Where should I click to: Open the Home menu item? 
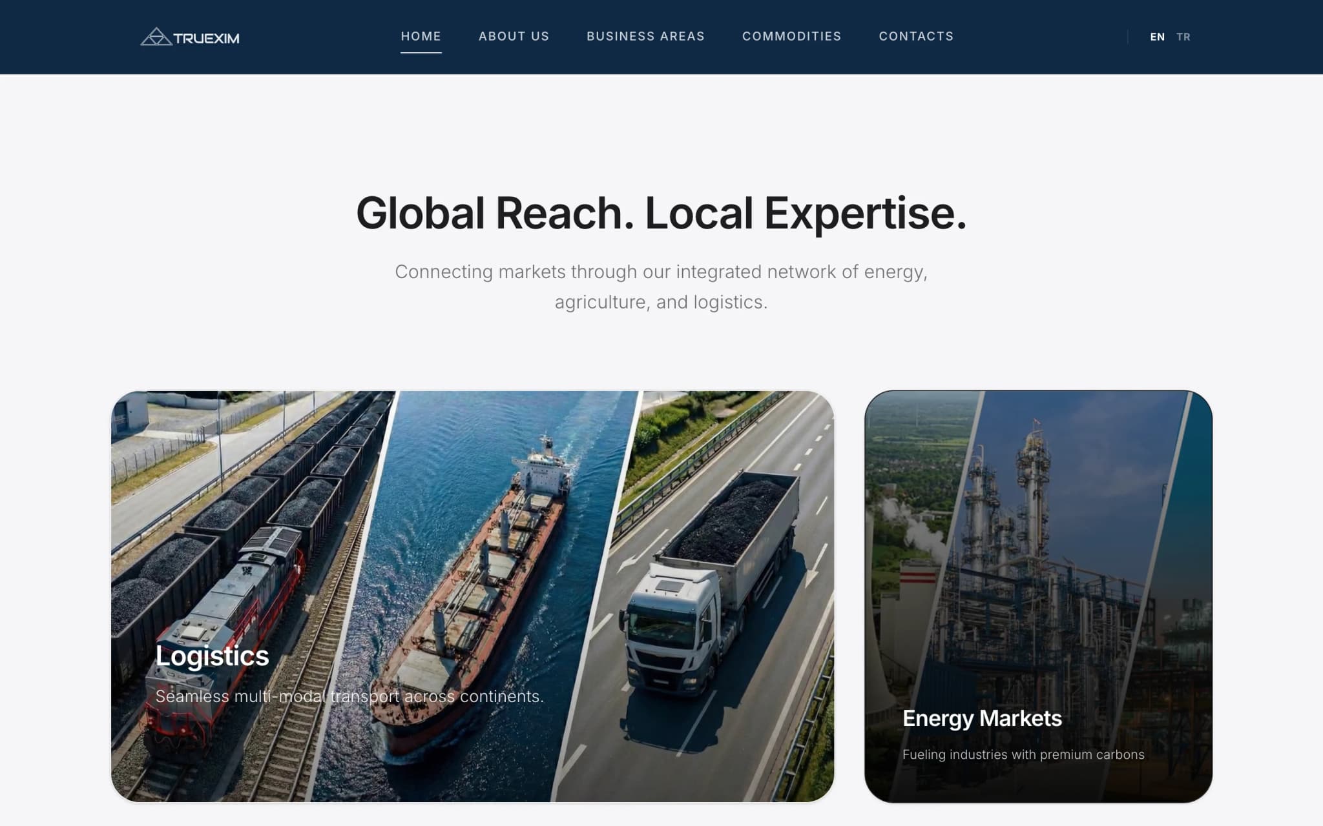click(421, 36)
